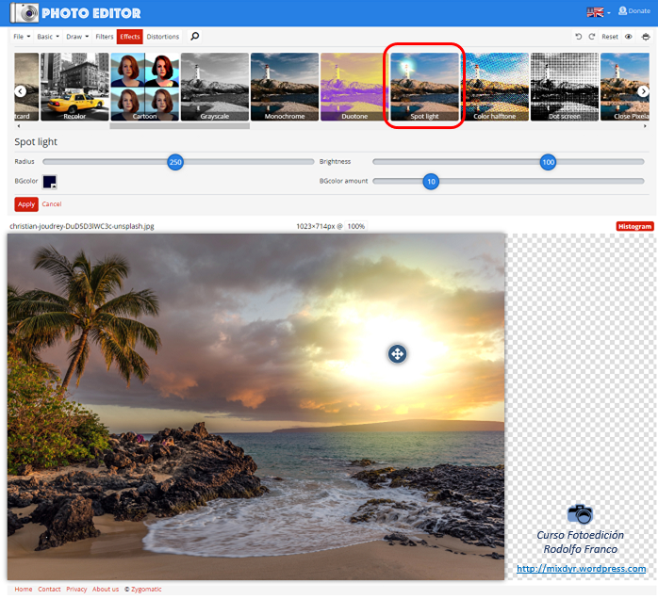Expand the Basic dropdown menu
Screen dimensions: 658x599
pos(47,37)
